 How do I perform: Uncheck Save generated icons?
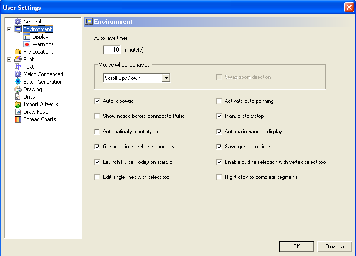pos(219,147)
